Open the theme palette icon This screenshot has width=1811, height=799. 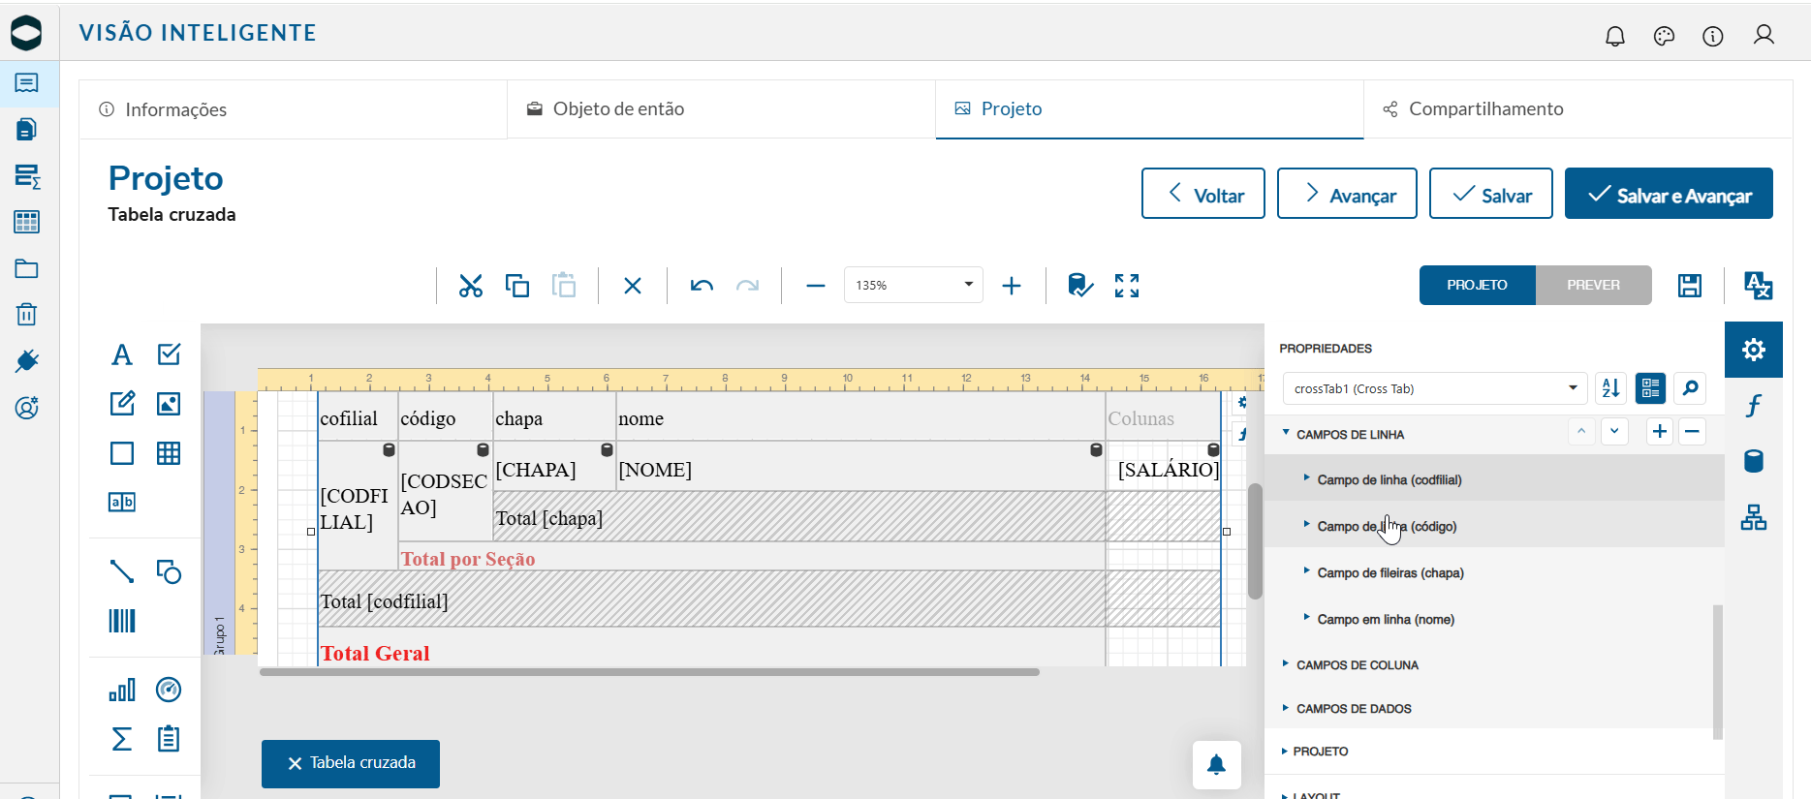1665,36
